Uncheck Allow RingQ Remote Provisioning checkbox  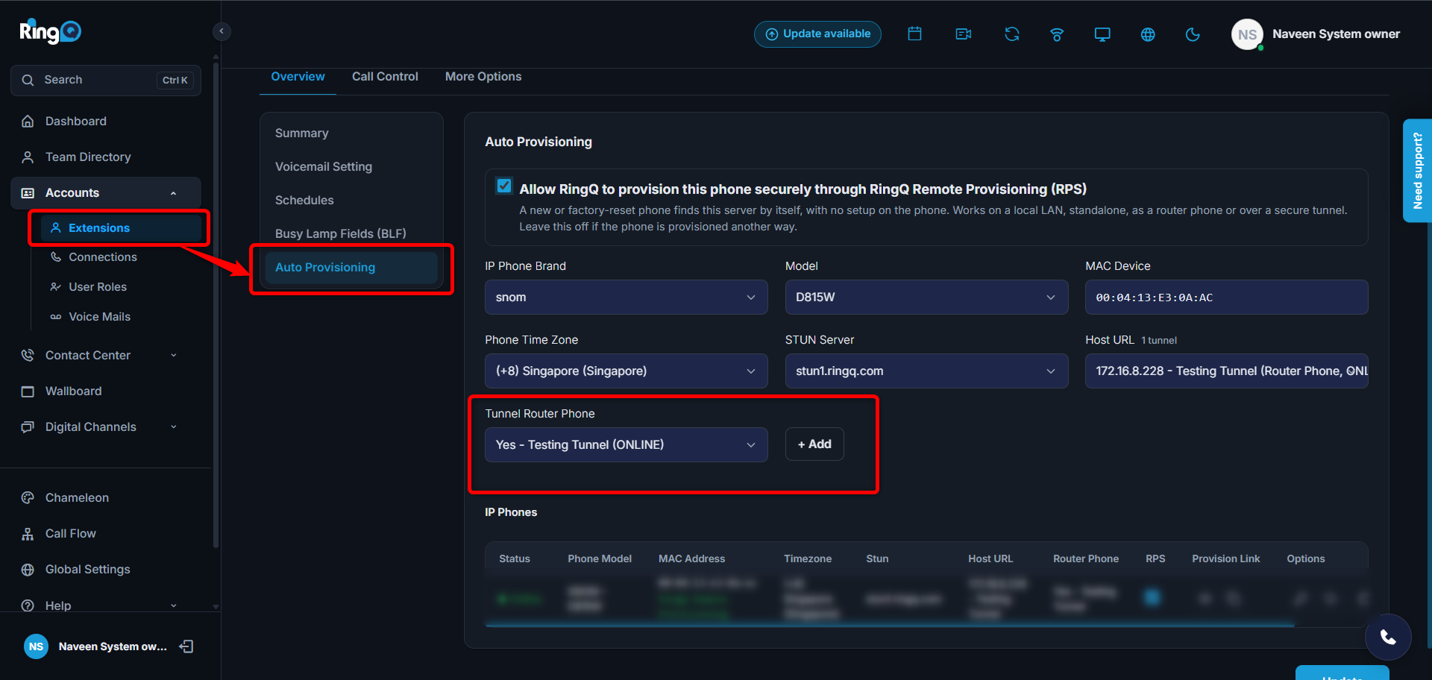tap(504, 186)
